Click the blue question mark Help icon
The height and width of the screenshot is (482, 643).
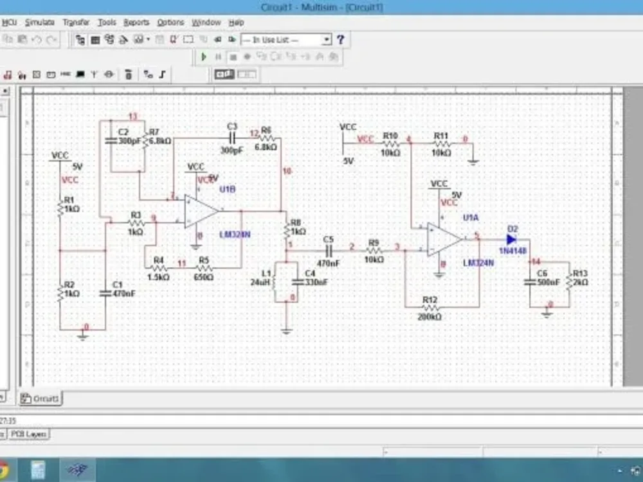[340, 40]
